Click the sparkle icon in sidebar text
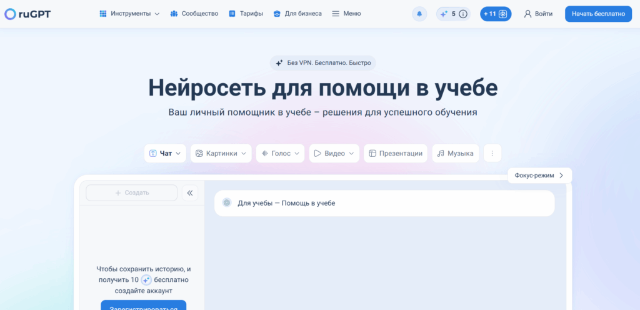This screenshot has height=310, width=640. [x=146, y=280]
